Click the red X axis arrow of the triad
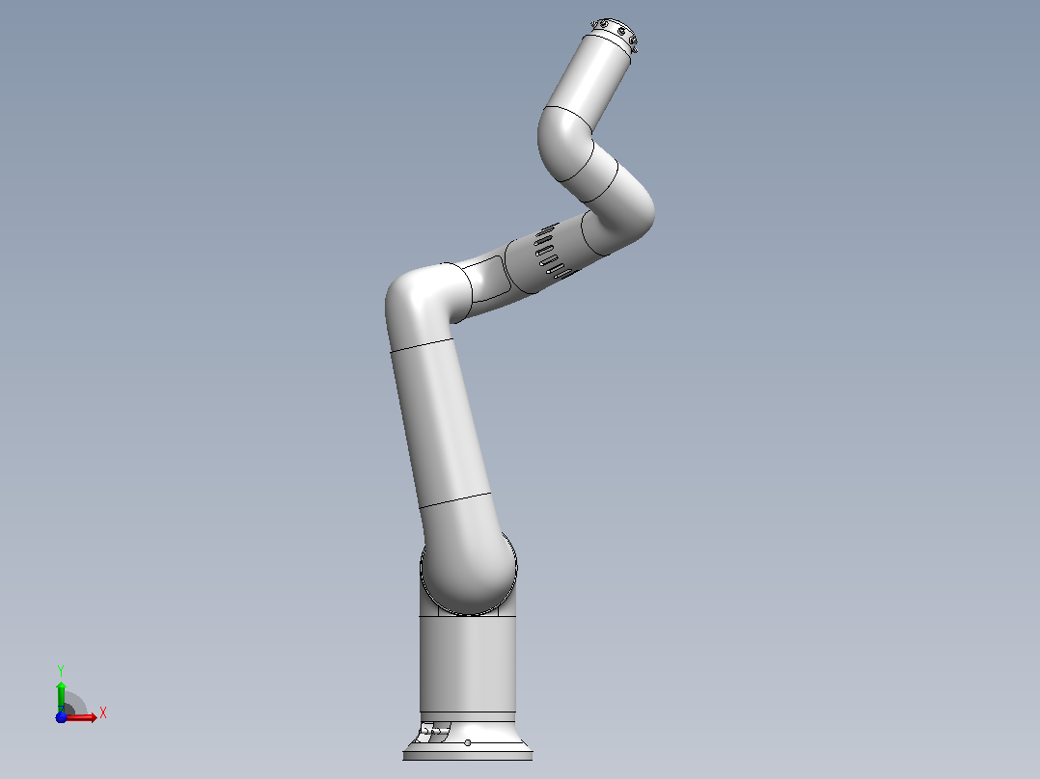This screenshot has width=1040, height=779. 81,717
